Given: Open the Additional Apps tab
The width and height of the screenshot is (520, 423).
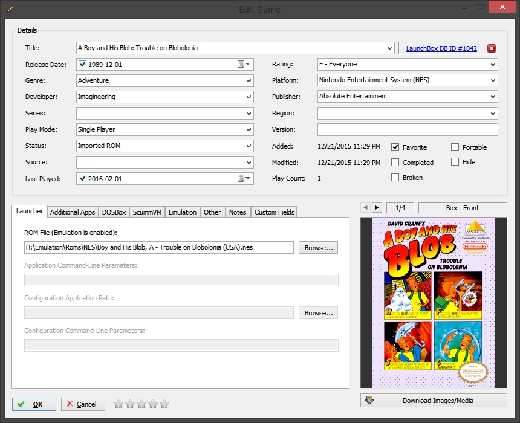Looking at the screenshot, I should point(73,212).
